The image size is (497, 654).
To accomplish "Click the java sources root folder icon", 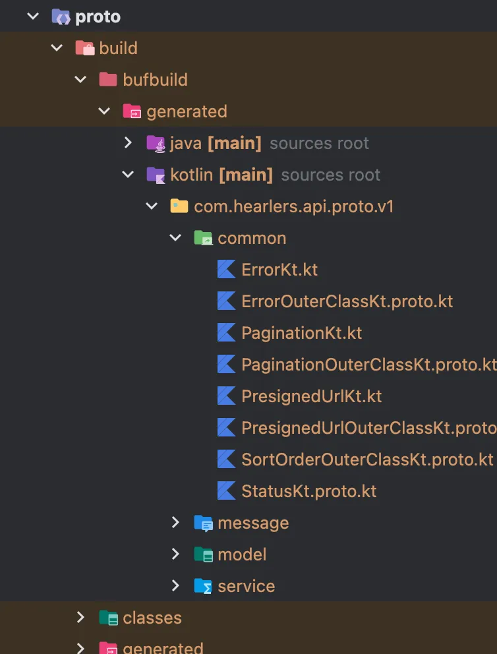I will (156, 143).
